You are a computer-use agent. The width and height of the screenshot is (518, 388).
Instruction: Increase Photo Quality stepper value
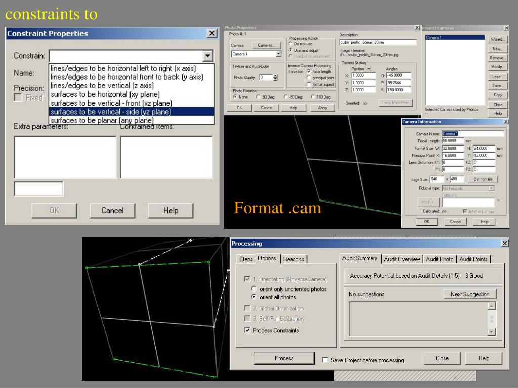tap(275, 76)
